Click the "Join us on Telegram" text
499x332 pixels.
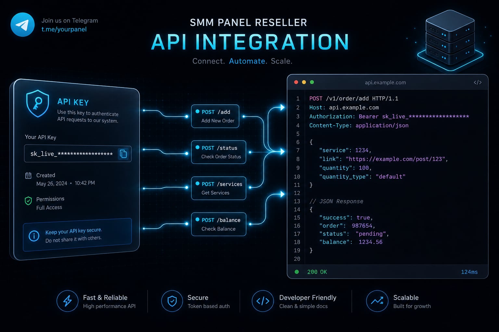point(70,20)
